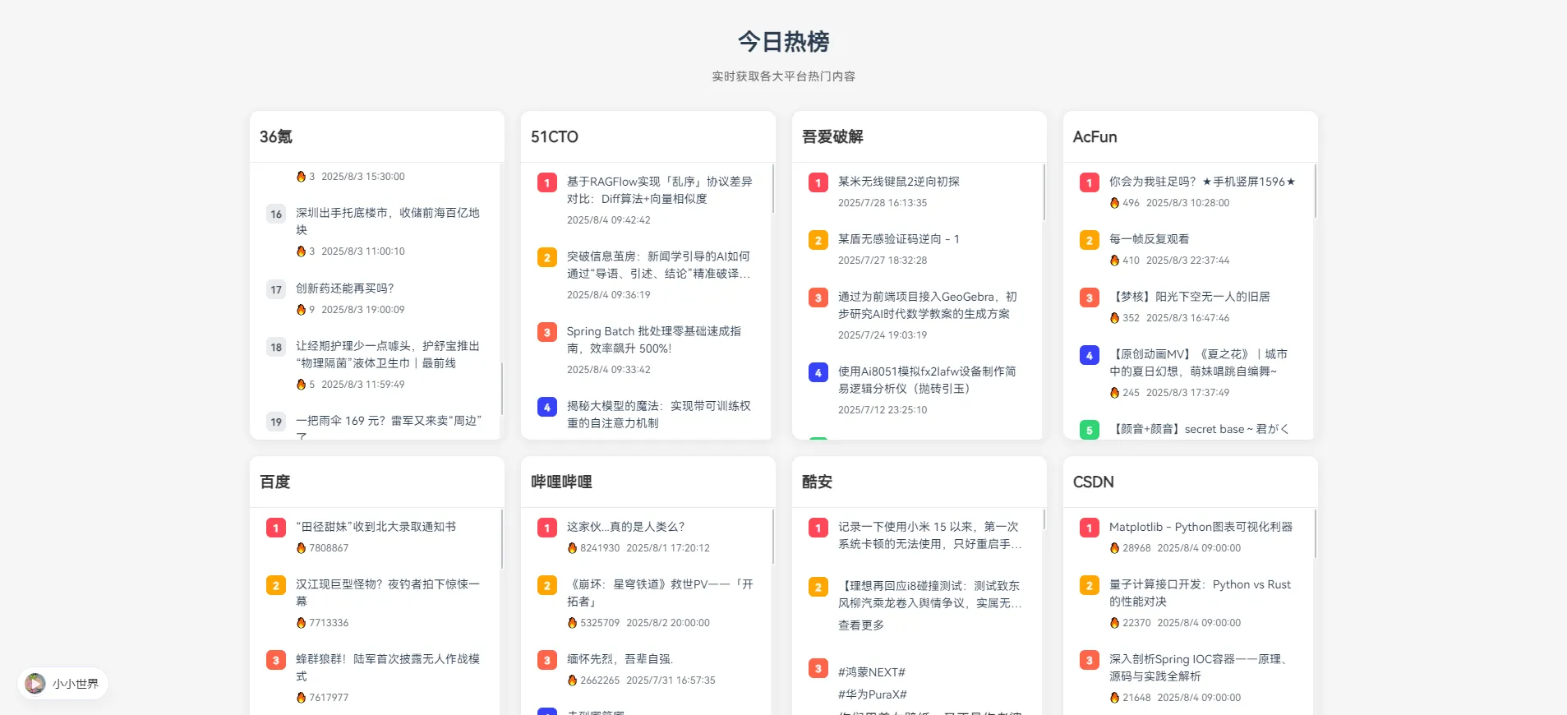Click the AcFun card scrollbar
The width and height of the screenshot is (1567, 715).
pos(1316,191)
